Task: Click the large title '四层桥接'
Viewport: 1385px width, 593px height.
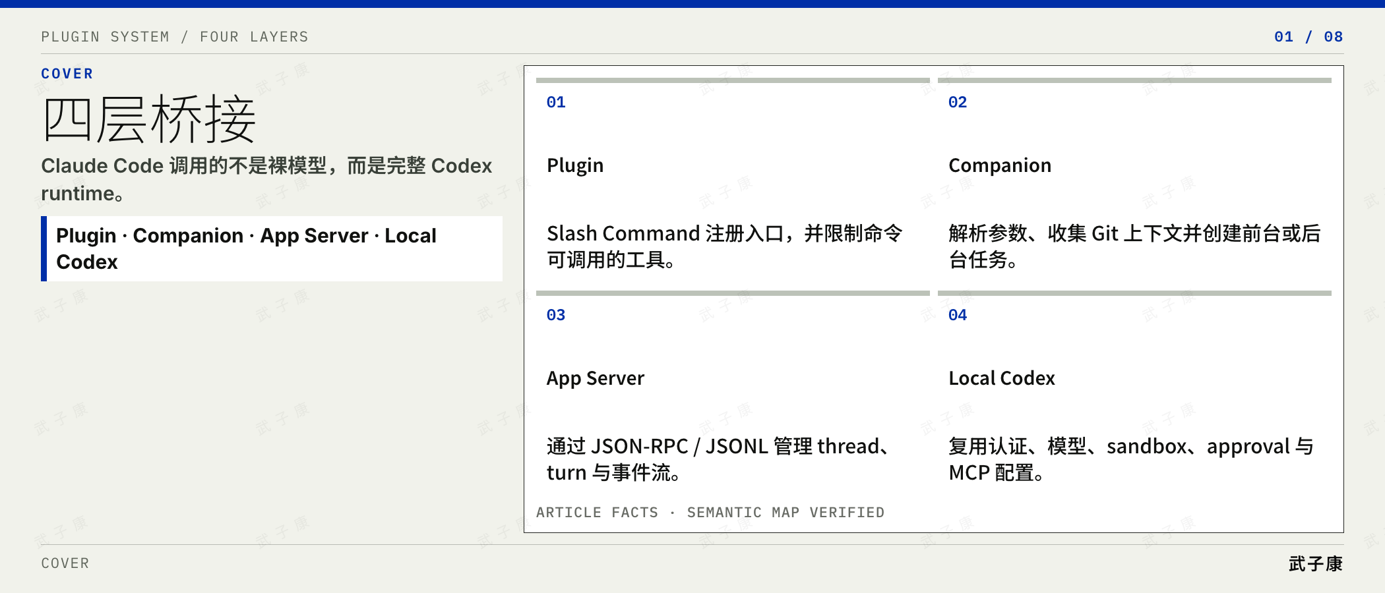Action: click(x=149, y=119)
